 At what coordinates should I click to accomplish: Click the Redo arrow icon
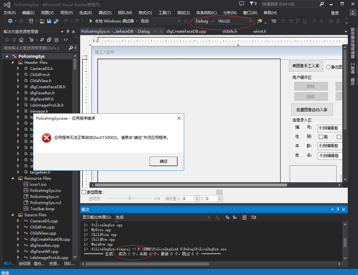coord(77,21)
